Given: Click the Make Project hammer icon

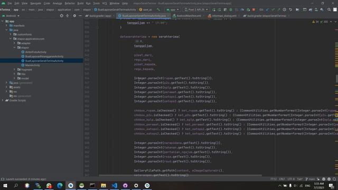Looking at the screenshot, I should coord(158,9).
